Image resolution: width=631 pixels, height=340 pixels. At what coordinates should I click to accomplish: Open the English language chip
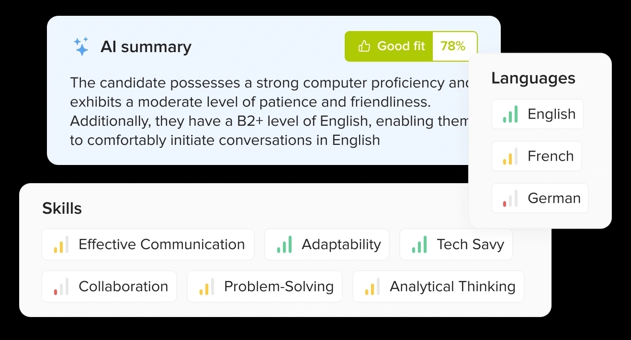(x=538, y=114)
